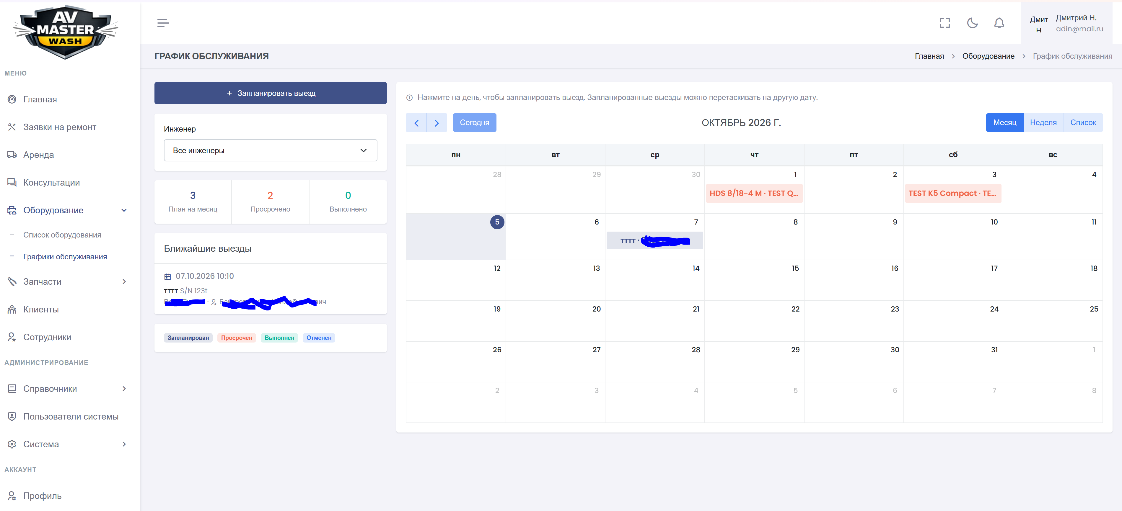Click the AV Master Wash logo

point(66,32)
